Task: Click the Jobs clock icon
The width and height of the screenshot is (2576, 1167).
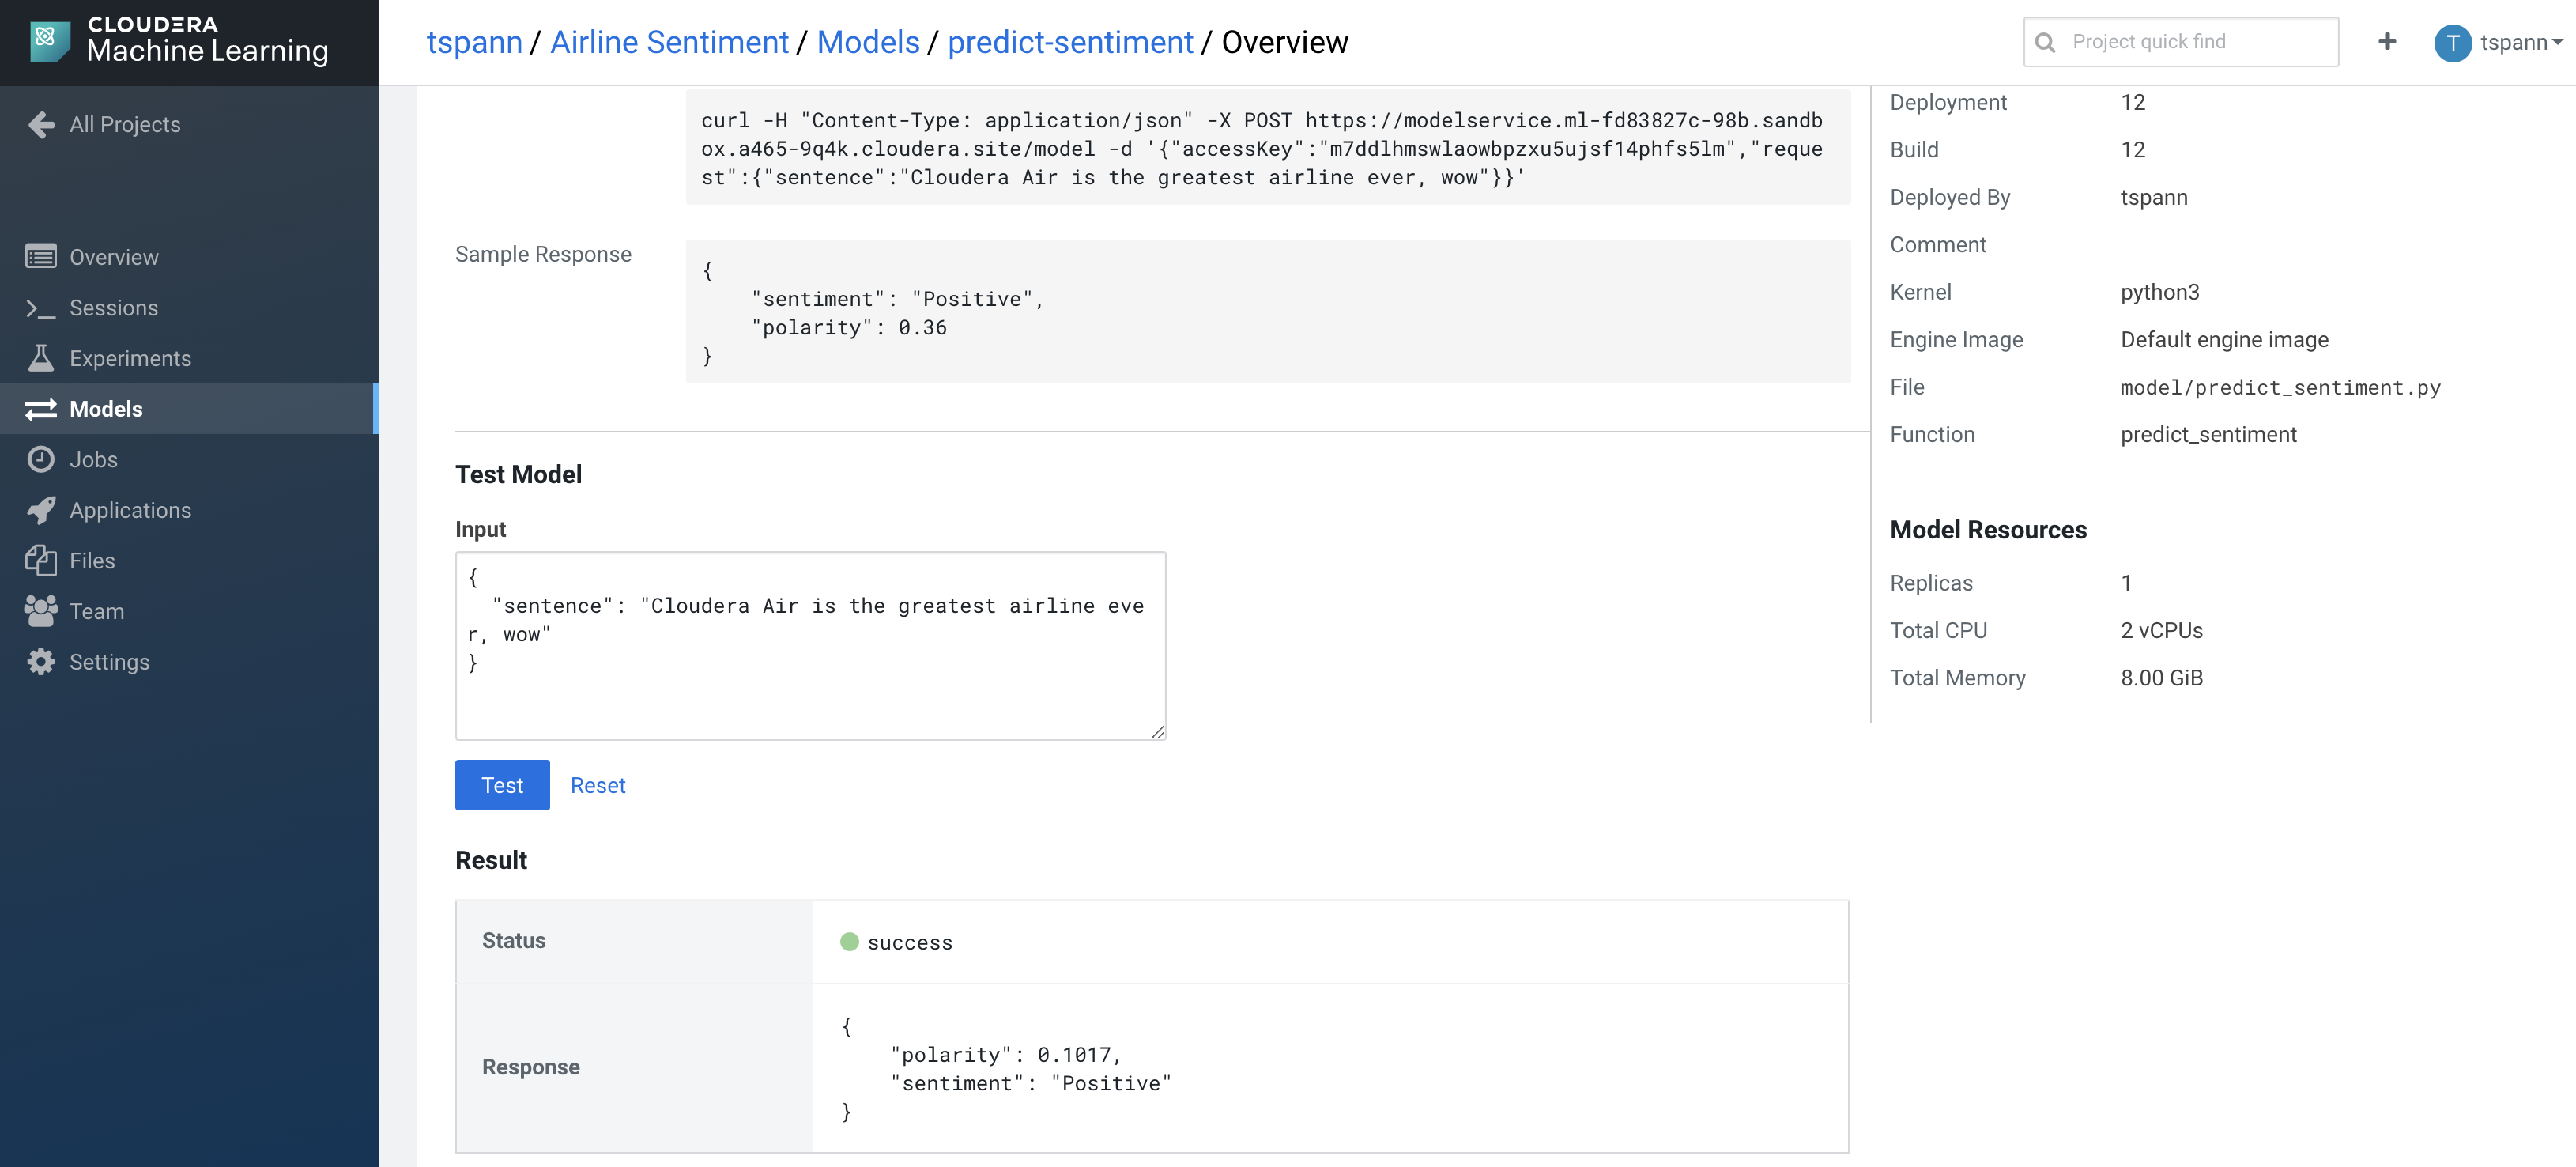Action: click(x=40, y=459)
